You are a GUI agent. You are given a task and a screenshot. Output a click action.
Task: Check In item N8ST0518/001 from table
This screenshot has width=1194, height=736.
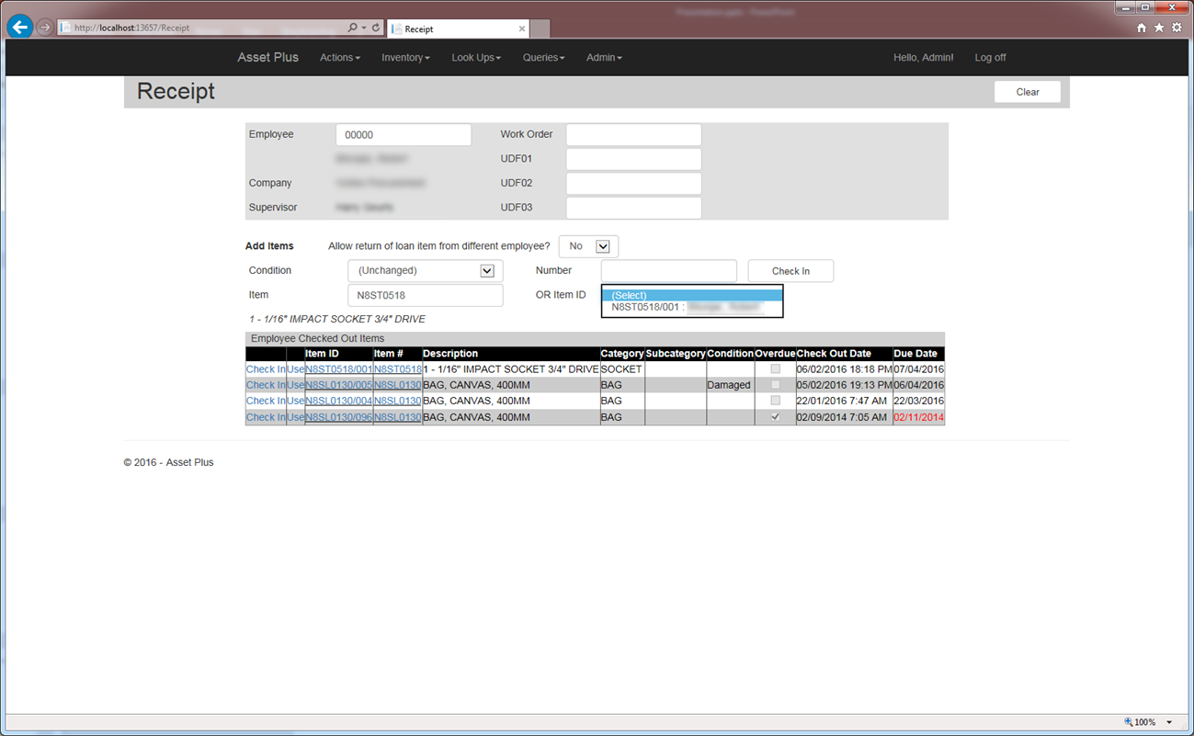266,369
